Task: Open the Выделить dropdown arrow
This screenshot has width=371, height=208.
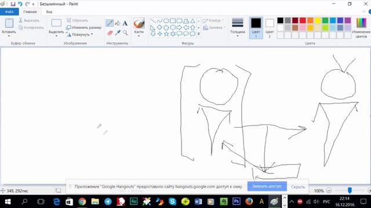Action: pos(56,36)
